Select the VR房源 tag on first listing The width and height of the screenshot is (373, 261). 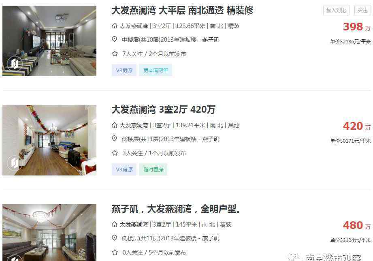[x=124, y=70]
